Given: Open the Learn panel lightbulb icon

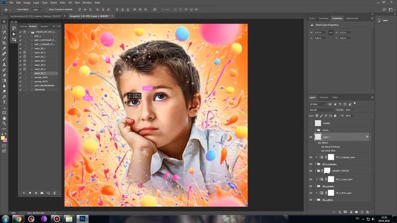Looking at the screenshot, I should pyautogui.click(x=379, y=20).
